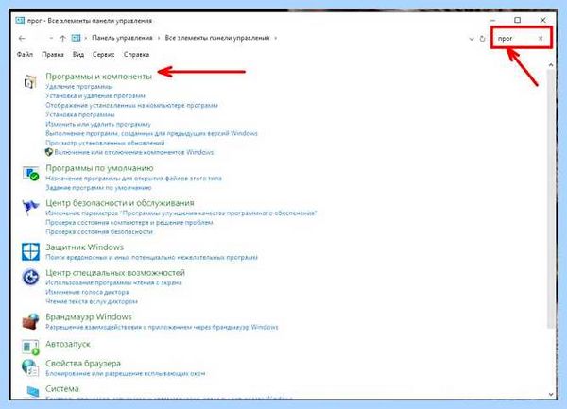The image size is (567, 409).
Task: Click Включение или отключение компонентов Windows link
Action: tap(134, 152)
